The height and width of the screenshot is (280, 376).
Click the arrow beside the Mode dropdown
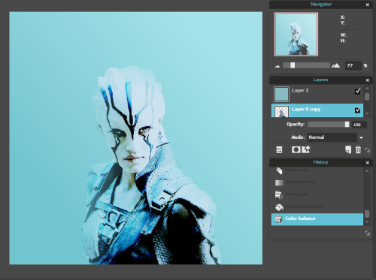click(361, 138)
